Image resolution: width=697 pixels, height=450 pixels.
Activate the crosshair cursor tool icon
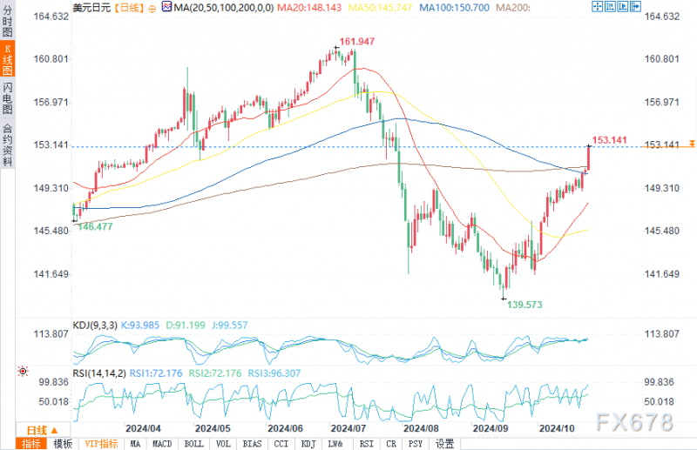pyautogui.click(x=598, y=7)
